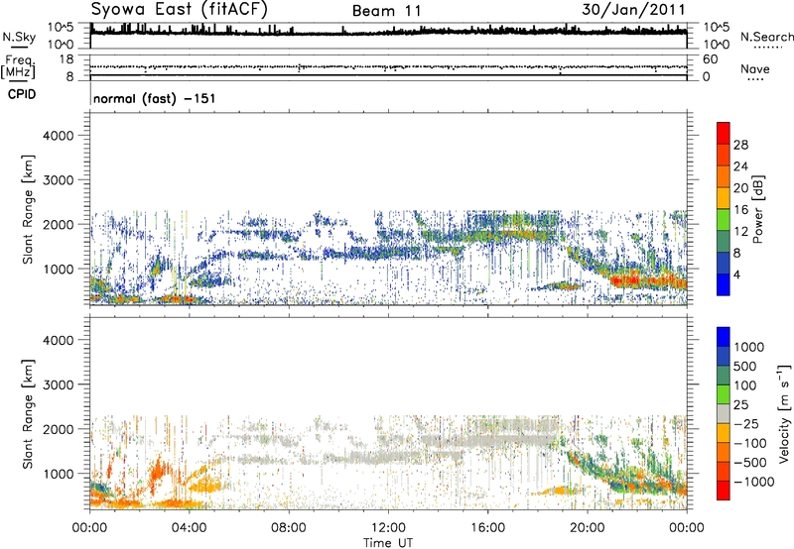Pick the red top segment of Power colorbar
794x549 pixels.
coord(724,133)
